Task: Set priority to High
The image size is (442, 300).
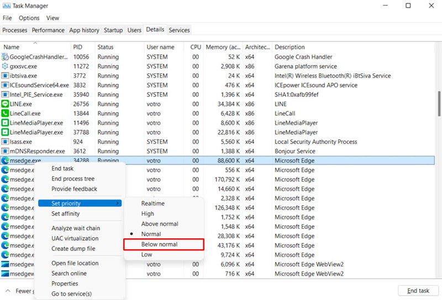Action: 148,213
